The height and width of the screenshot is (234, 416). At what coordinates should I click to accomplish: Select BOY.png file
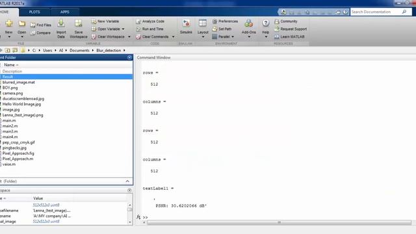click(10, 88)
